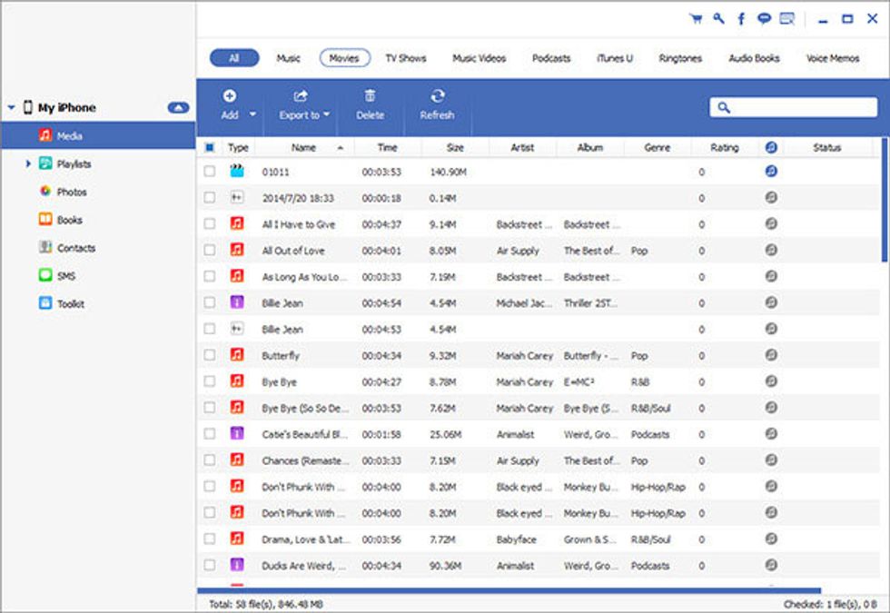Click the shopping cart icon in title bar
Screen dimensions: 890x613
(696, 18)
